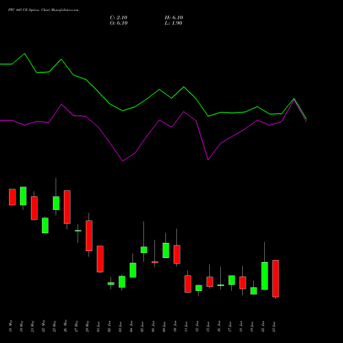Click the low value L: 1.90
Image resolution: width=343 pixels, height=343 pixels.
point(174,23)
